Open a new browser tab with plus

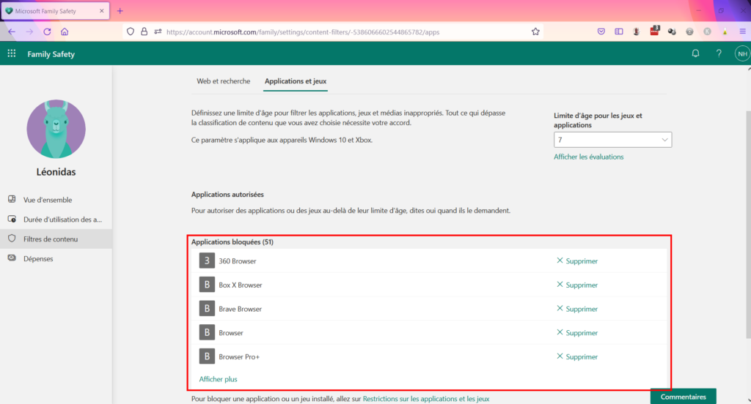point(120,10)
